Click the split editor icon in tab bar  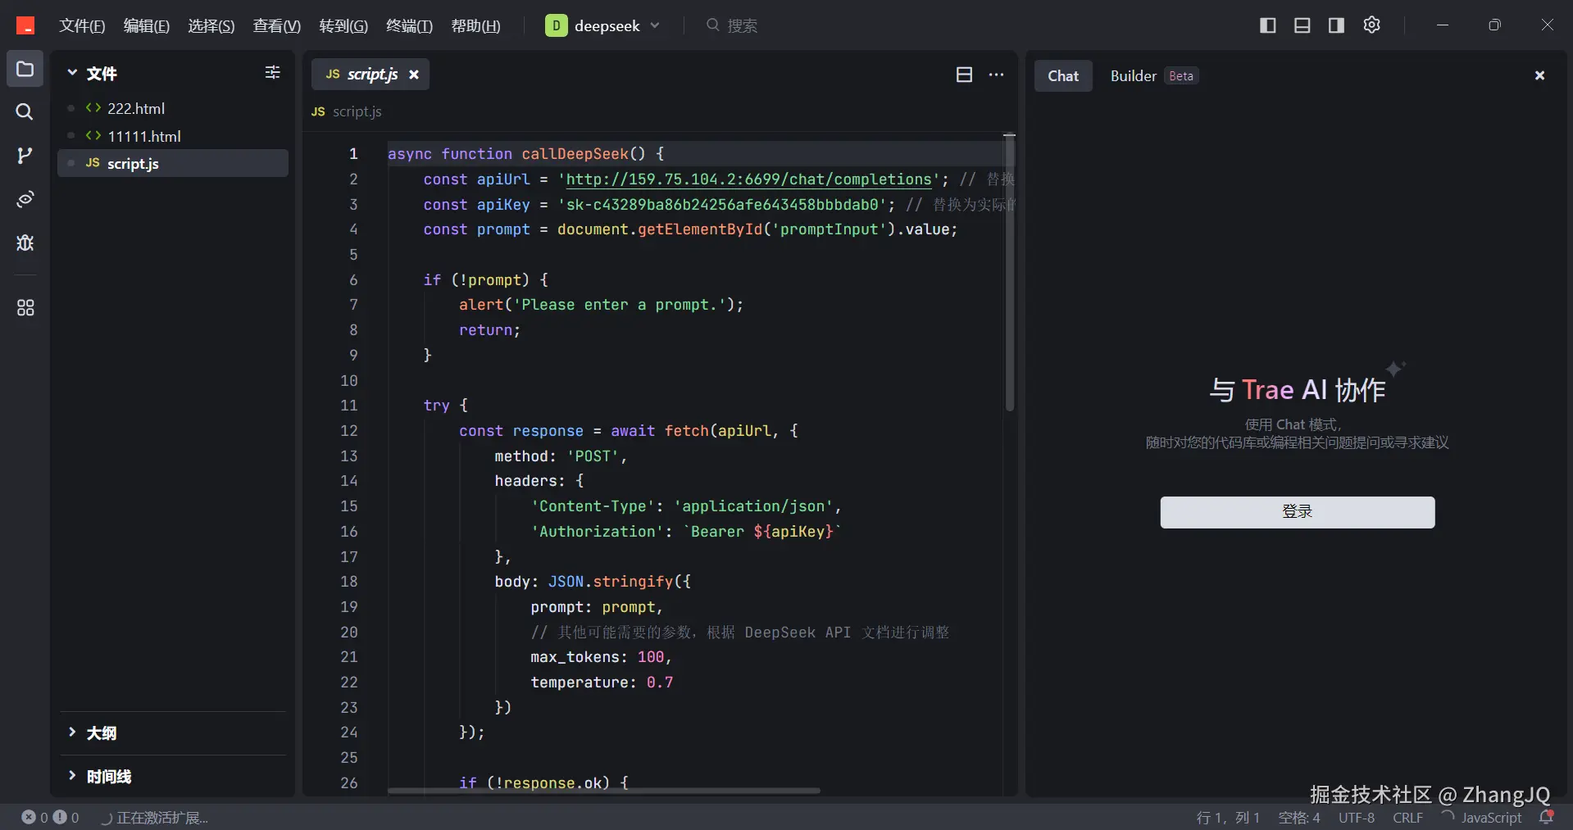coord(964,75)
